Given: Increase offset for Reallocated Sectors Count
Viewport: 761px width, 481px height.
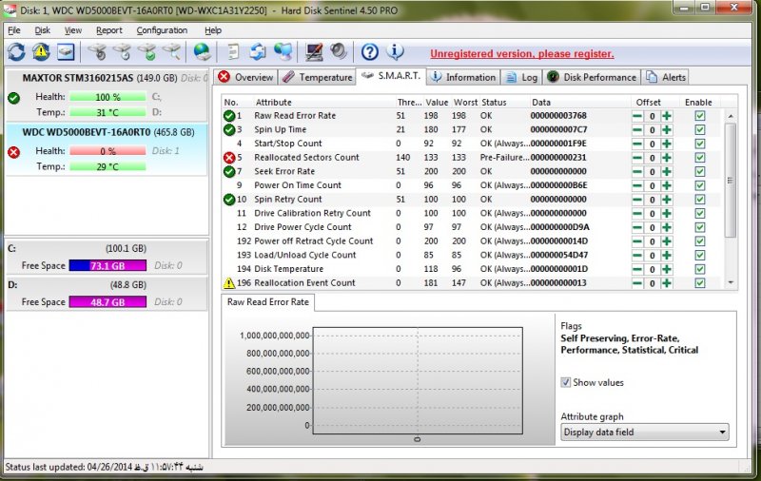Looking at the screenshot, I should click(667, 158).
